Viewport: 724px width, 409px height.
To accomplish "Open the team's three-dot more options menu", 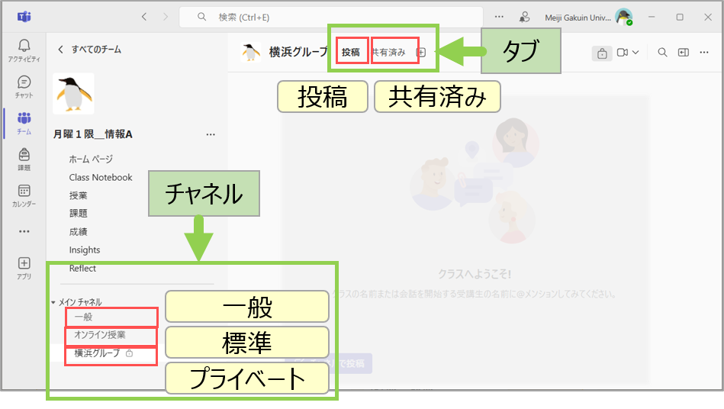I will [211, 135].
